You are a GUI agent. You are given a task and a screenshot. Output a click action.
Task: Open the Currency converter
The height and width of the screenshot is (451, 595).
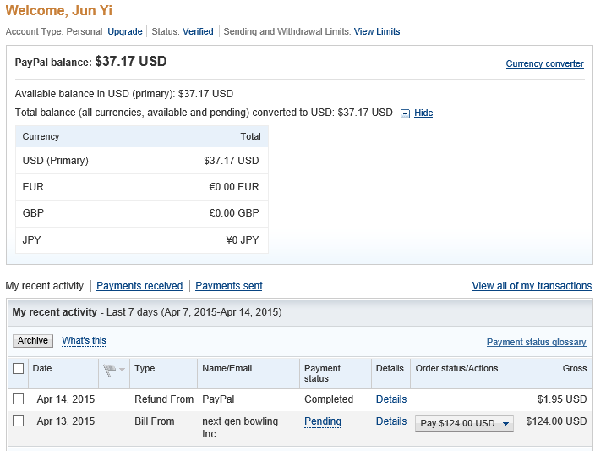(544, 63)
